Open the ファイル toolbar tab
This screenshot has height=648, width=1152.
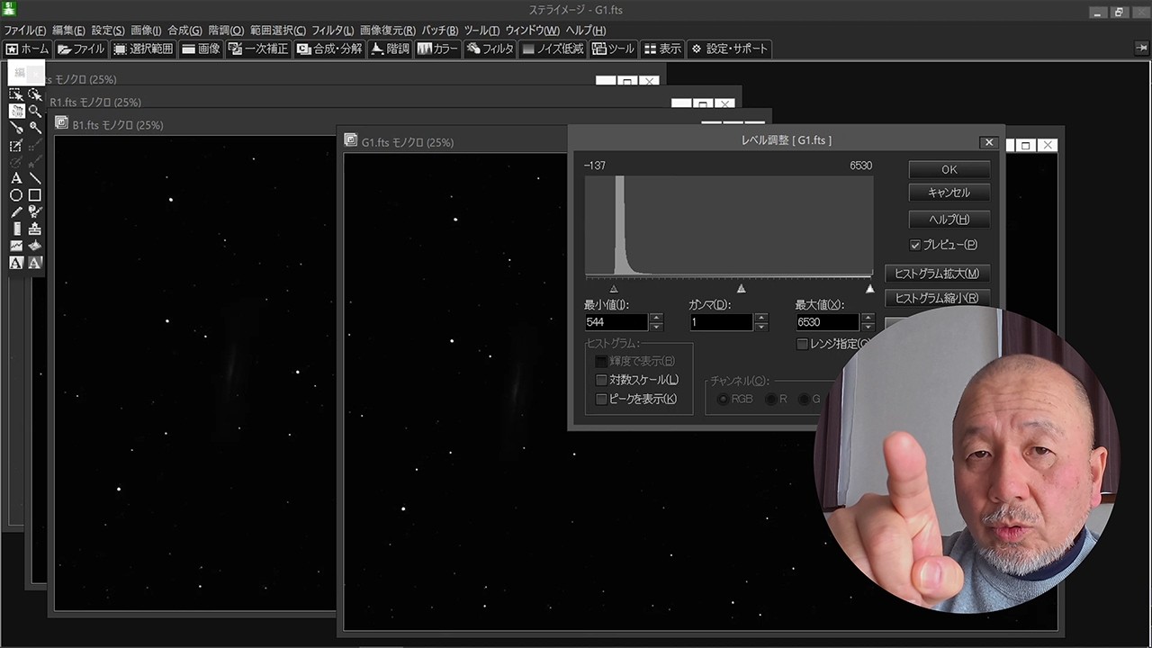[x=81, y=49]
